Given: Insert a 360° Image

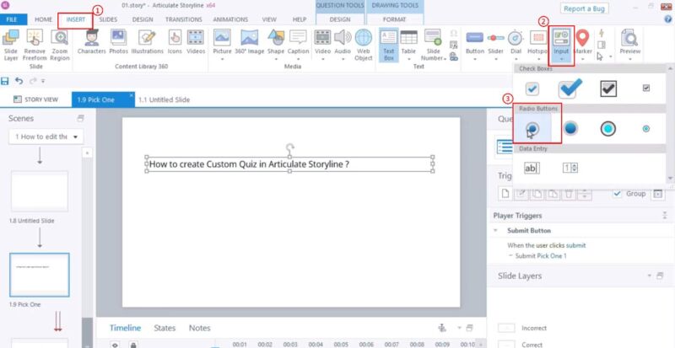Looking at the screenshot, I should point(249,41).
